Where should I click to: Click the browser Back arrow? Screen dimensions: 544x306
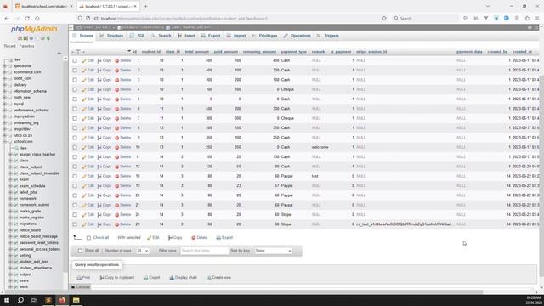(7, 18)
